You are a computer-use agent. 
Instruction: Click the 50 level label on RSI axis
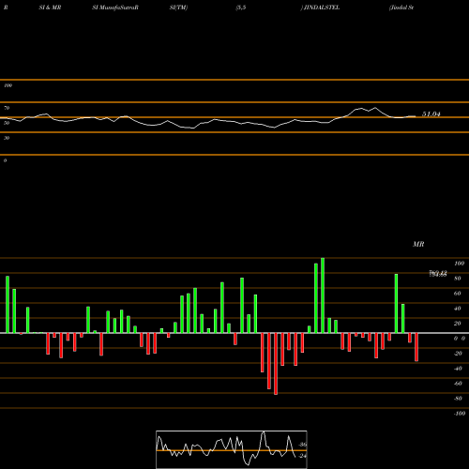[x=7, y=123]
